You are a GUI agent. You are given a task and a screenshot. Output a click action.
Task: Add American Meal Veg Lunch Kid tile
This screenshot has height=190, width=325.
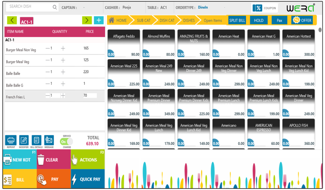click(x=193, y=133)
